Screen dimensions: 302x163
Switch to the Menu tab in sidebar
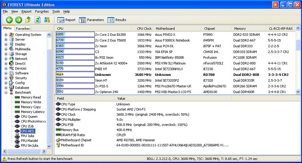pos(8,28)
